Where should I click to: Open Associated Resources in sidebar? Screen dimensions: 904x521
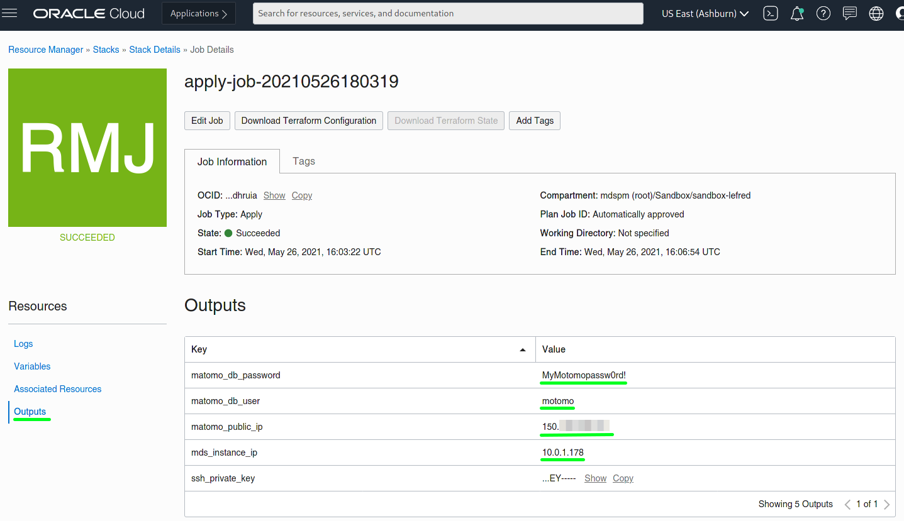click(58, 389)
